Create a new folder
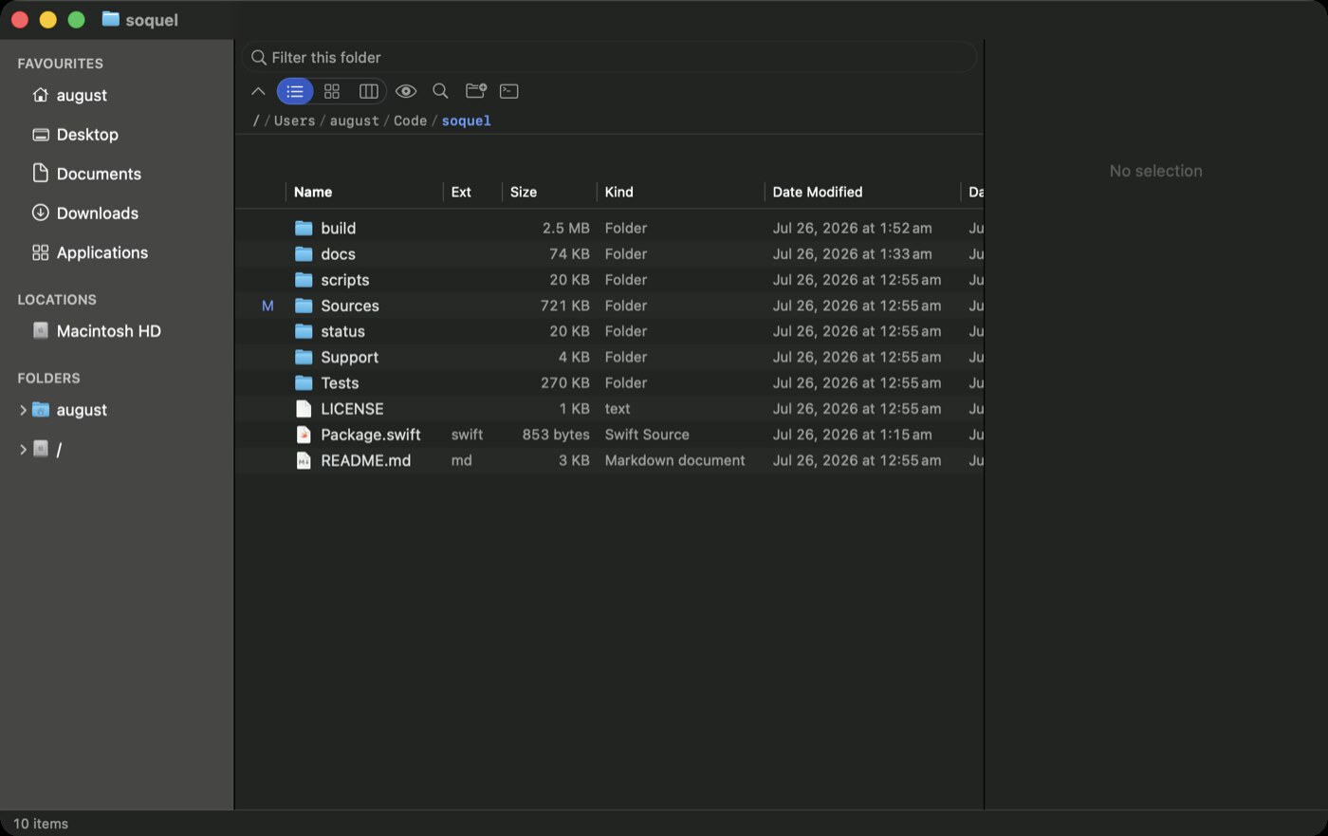Screen dimensions: 1328x836 [476, 91]
